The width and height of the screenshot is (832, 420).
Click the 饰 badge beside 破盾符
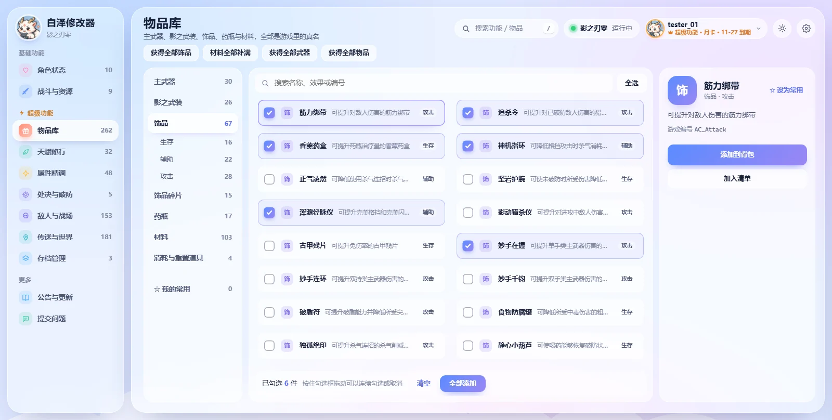(287, 312)
